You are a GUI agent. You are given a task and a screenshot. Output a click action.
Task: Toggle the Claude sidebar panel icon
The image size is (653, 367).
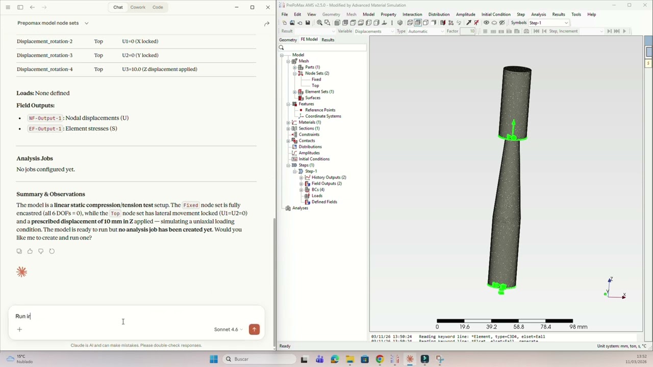click(x=20, y=7)
